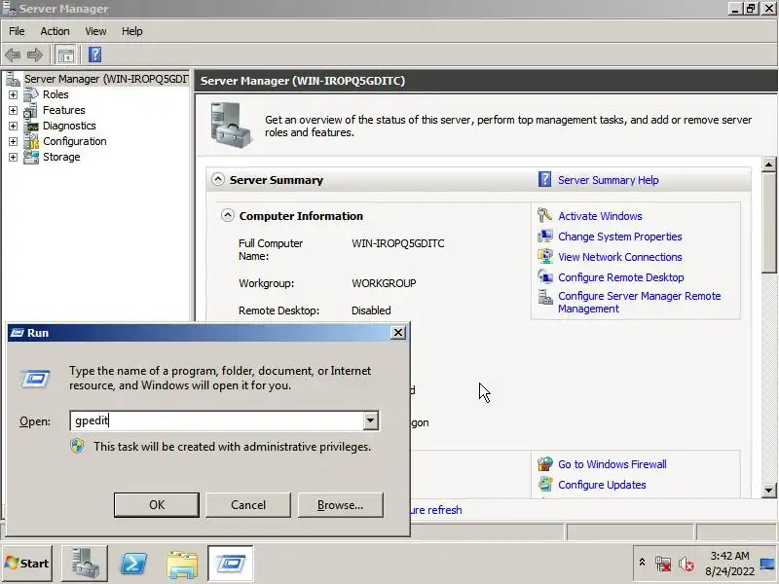Open the Help menu
This screenshot has width=779, height=584.
132,31
